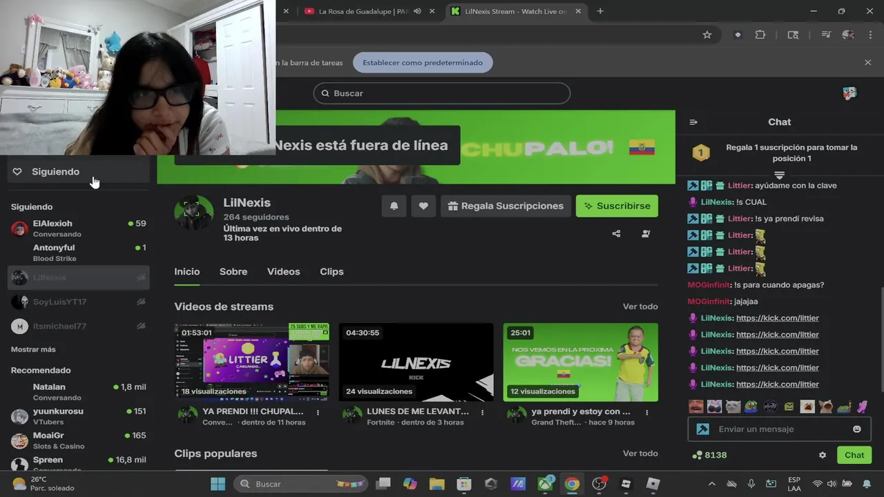The image size is (884, 497).
Task: Toggle microphone icon in system tray
Action: 751,484
